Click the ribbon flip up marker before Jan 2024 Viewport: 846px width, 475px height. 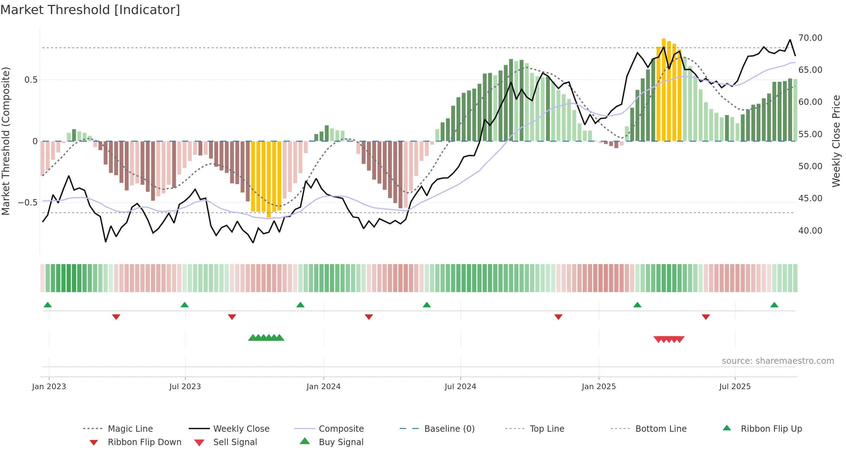coord(300,305)
